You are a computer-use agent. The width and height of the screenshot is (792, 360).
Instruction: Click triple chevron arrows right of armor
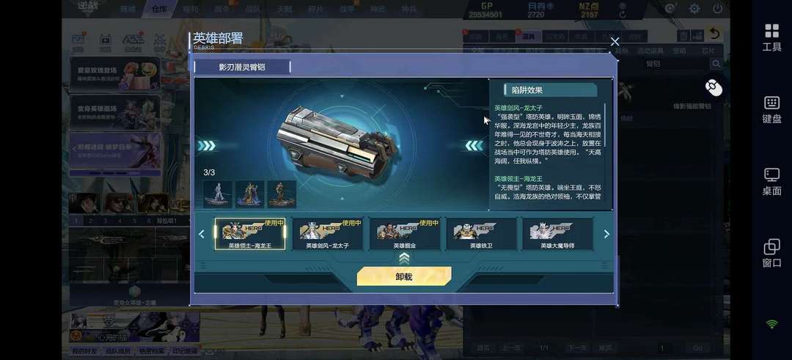click(x=474, y=146)
